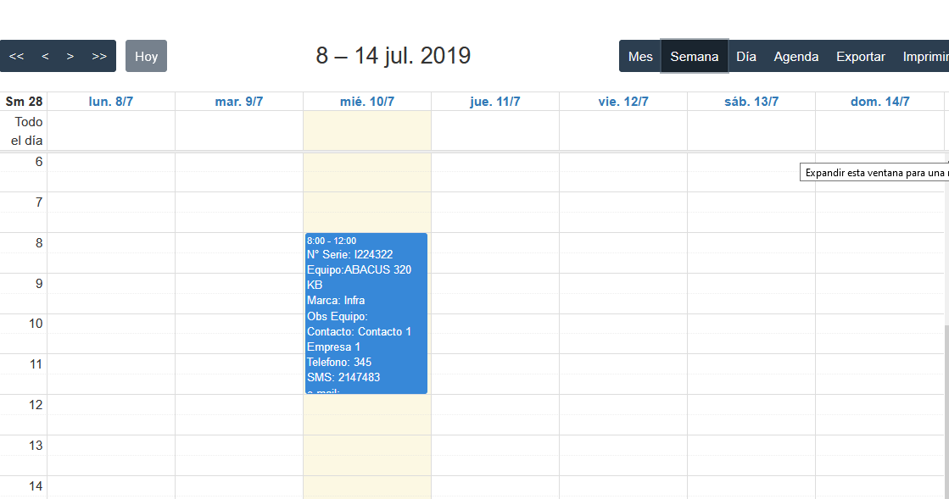Image resolution: width=949 pixels, height=499 pixels.
Task: Select the mié. 10/7 day header
Action: pos(367,102)
